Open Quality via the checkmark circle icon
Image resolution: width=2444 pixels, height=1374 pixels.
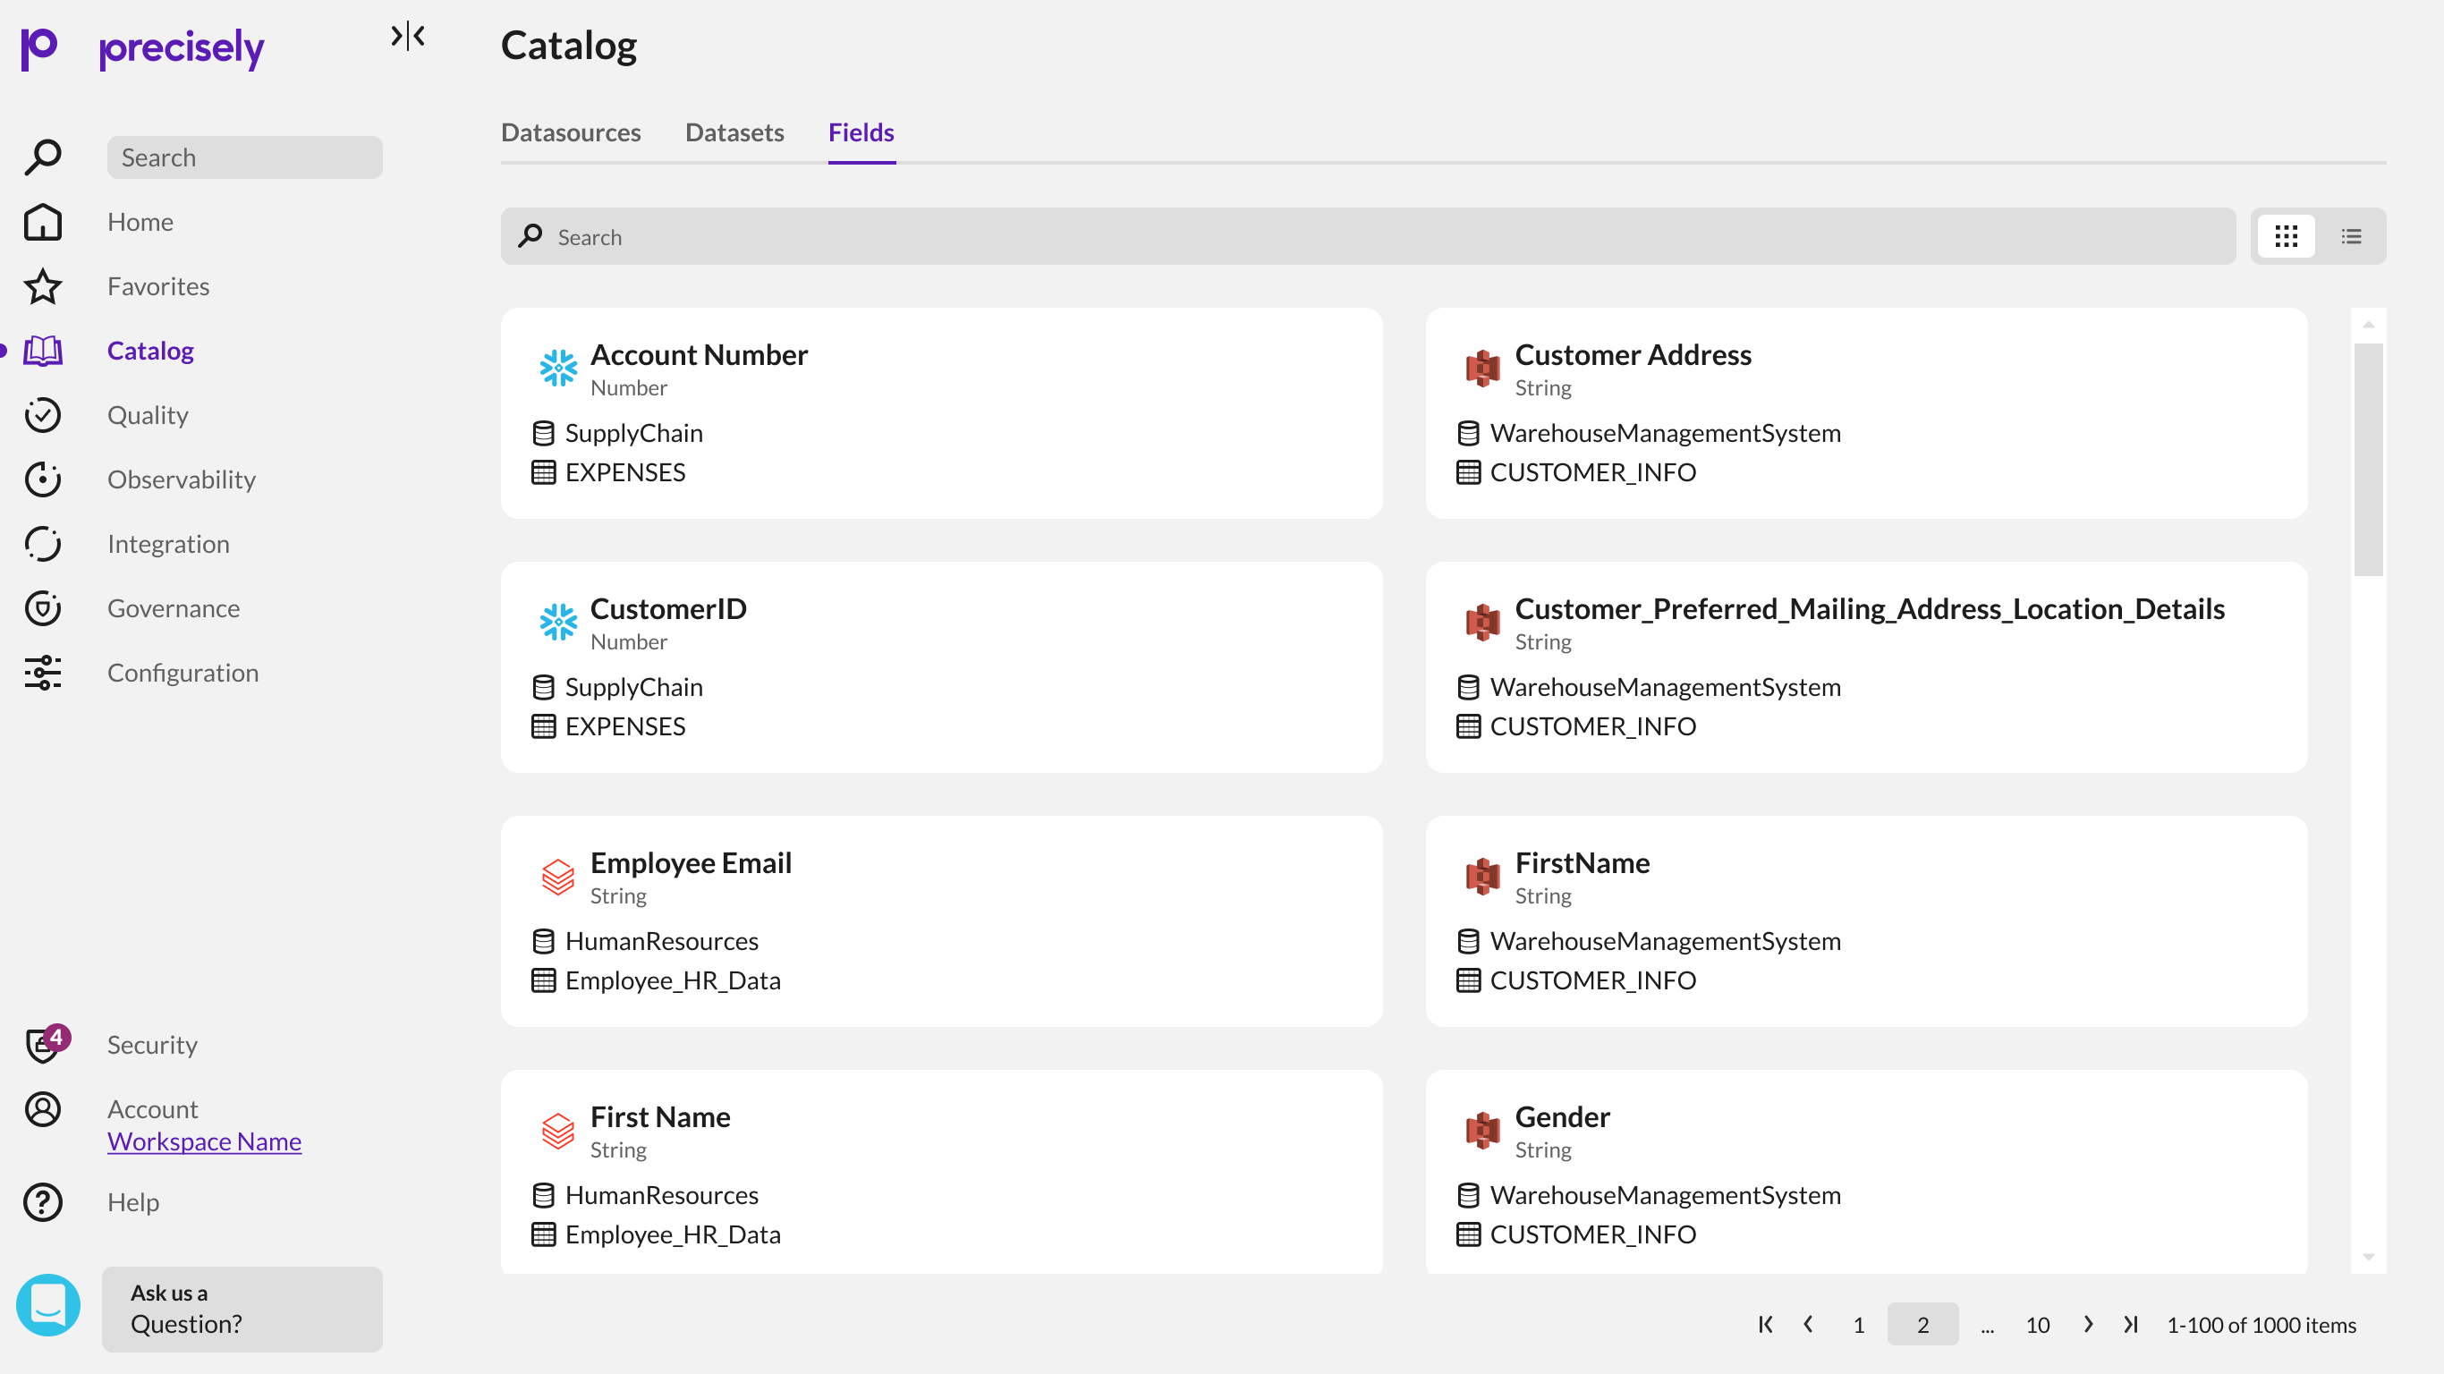pyautogui.click(x=43, y=416)
